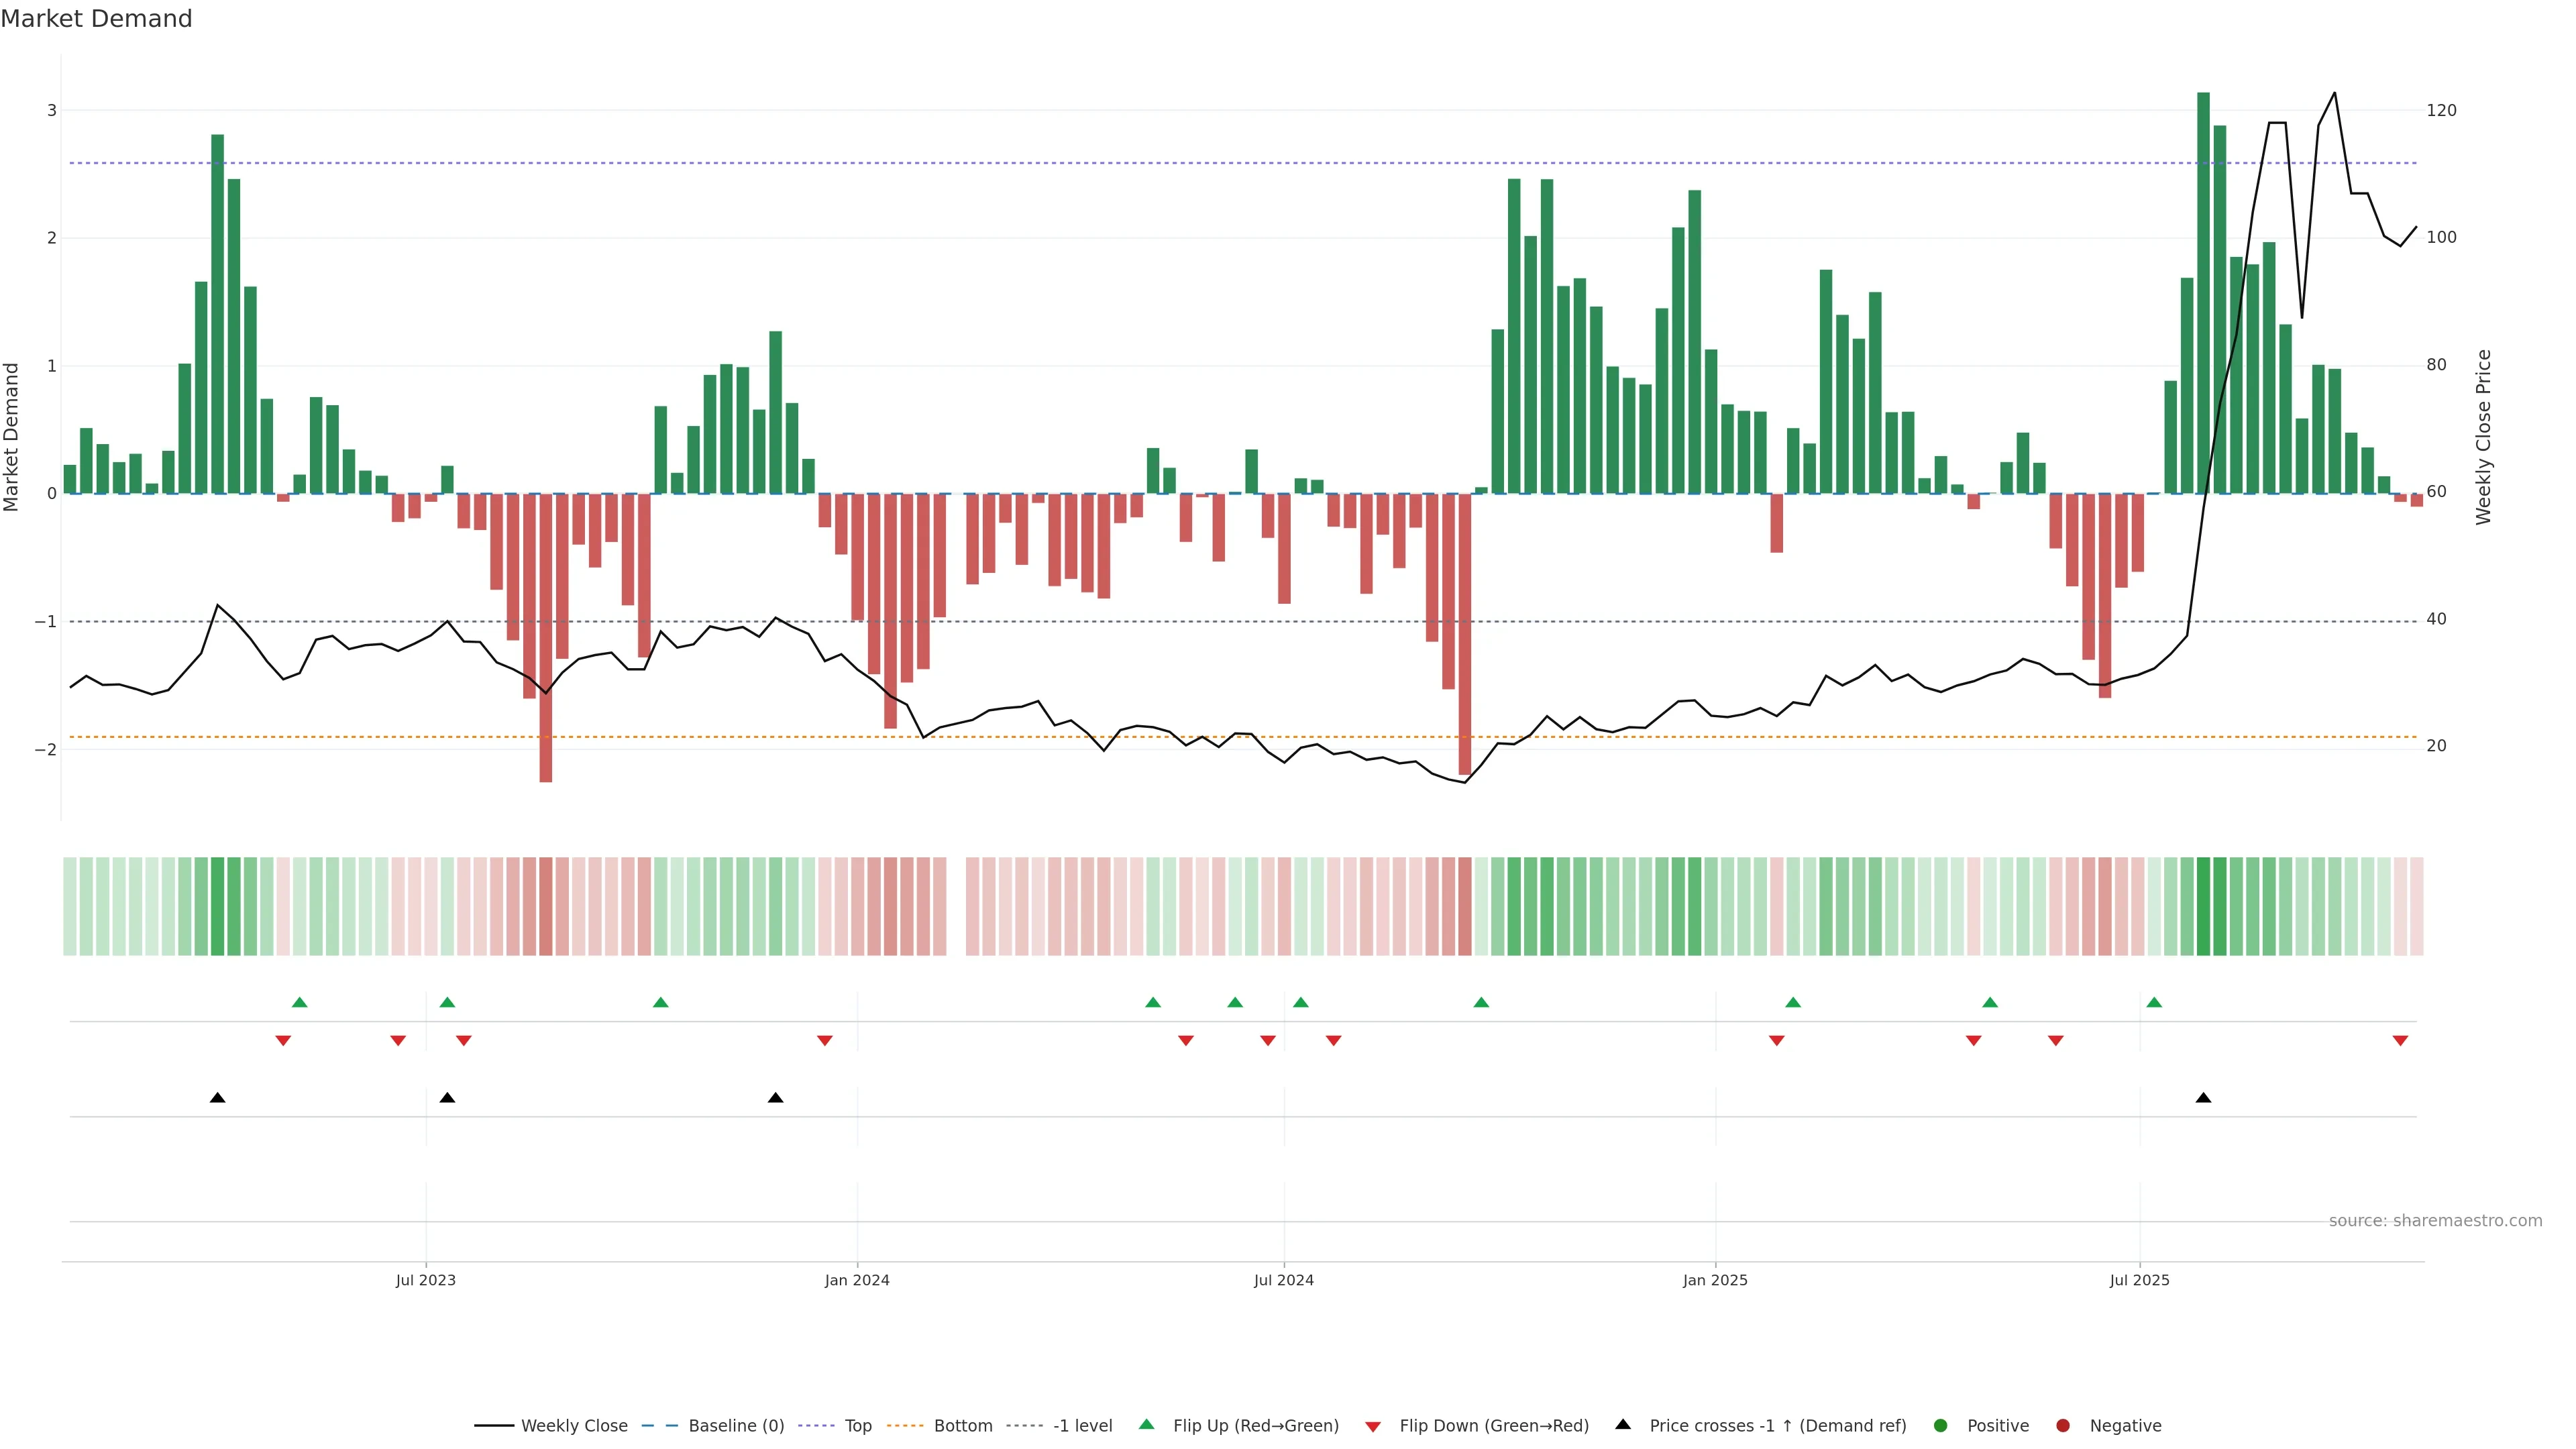Click the black triangle marker after Jul 2025
Viewport: 2576px width, 1449px height.
pyautogui.click(x=2203, y=1098)
